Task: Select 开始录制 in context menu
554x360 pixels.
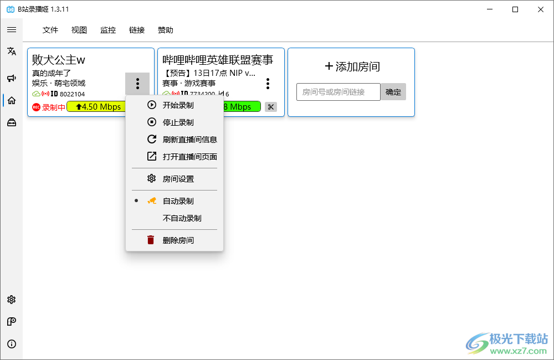Action: [175, 105]
